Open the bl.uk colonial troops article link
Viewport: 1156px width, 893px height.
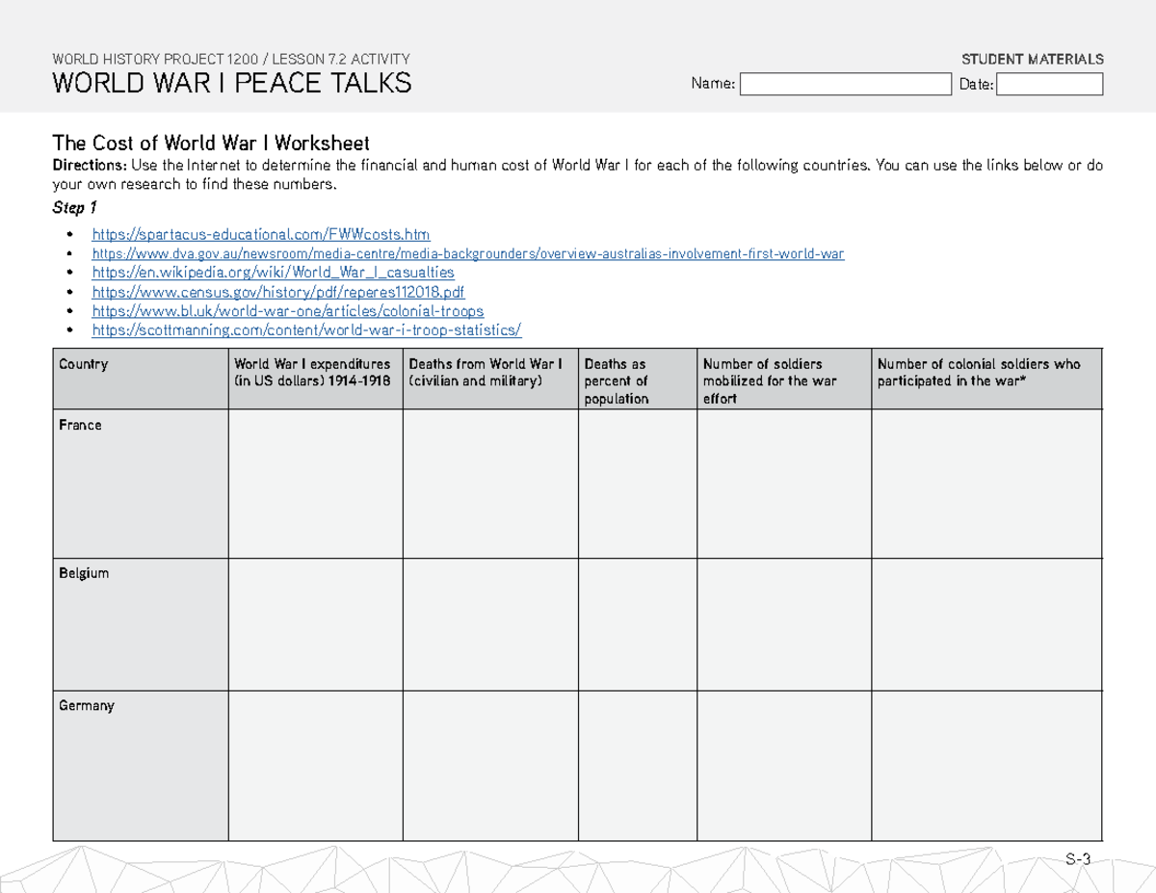click(287, 311)
